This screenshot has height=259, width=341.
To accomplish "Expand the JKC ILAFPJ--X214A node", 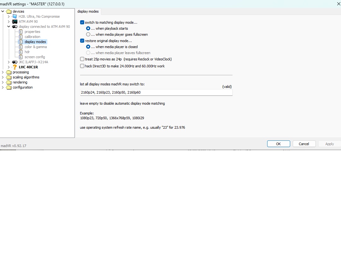I will click(9, 62).
